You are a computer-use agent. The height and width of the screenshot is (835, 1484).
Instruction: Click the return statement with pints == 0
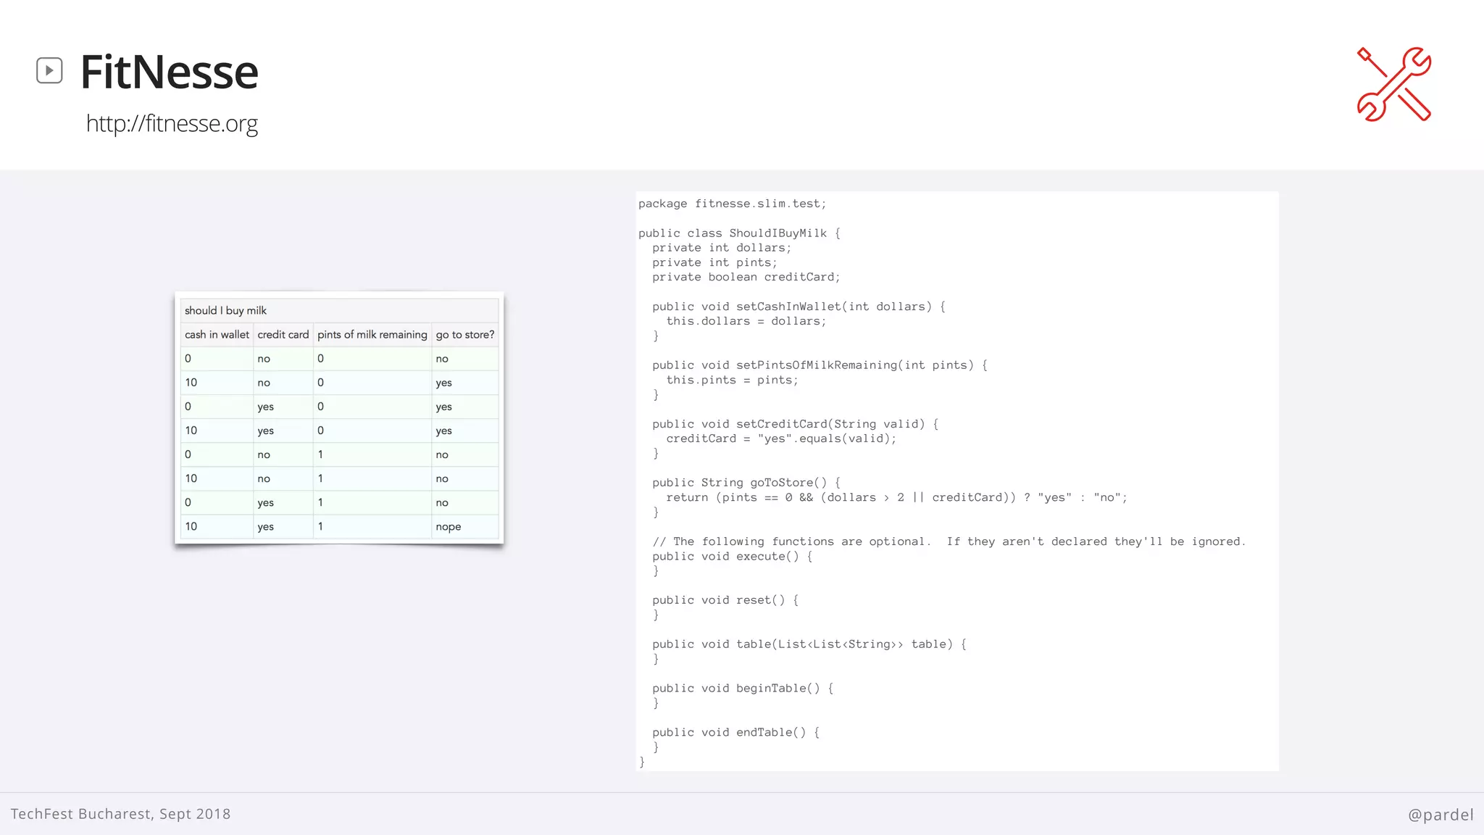[x=896, y=497]
